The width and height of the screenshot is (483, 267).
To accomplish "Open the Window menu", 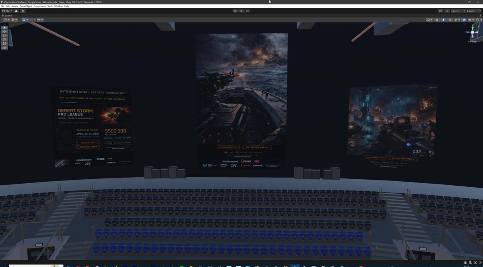I will point(58,6).
